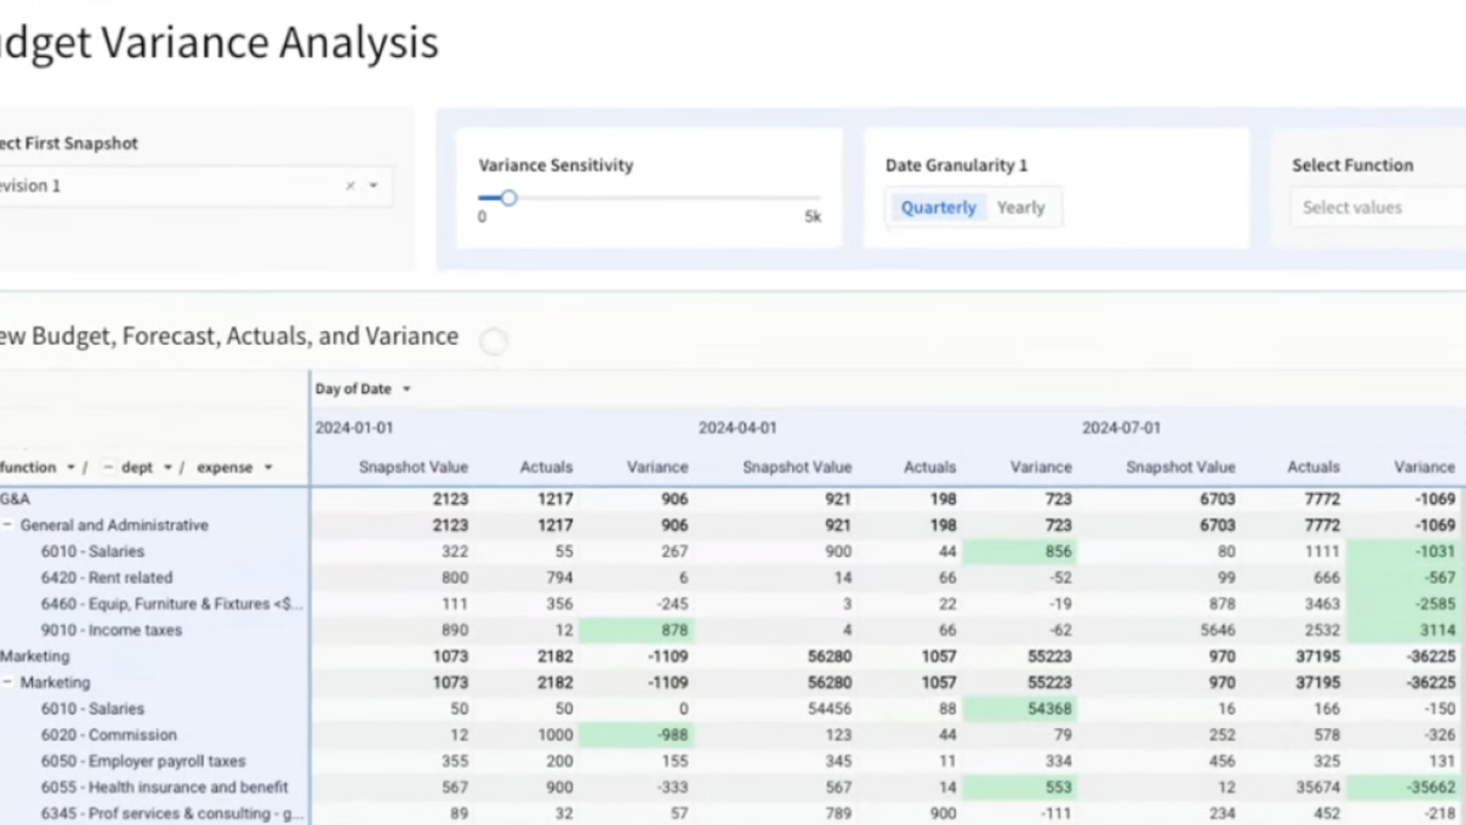Open the dept column dropdown arrow
This screenshot has width=1466, height=825.
[x=167, y=467]
